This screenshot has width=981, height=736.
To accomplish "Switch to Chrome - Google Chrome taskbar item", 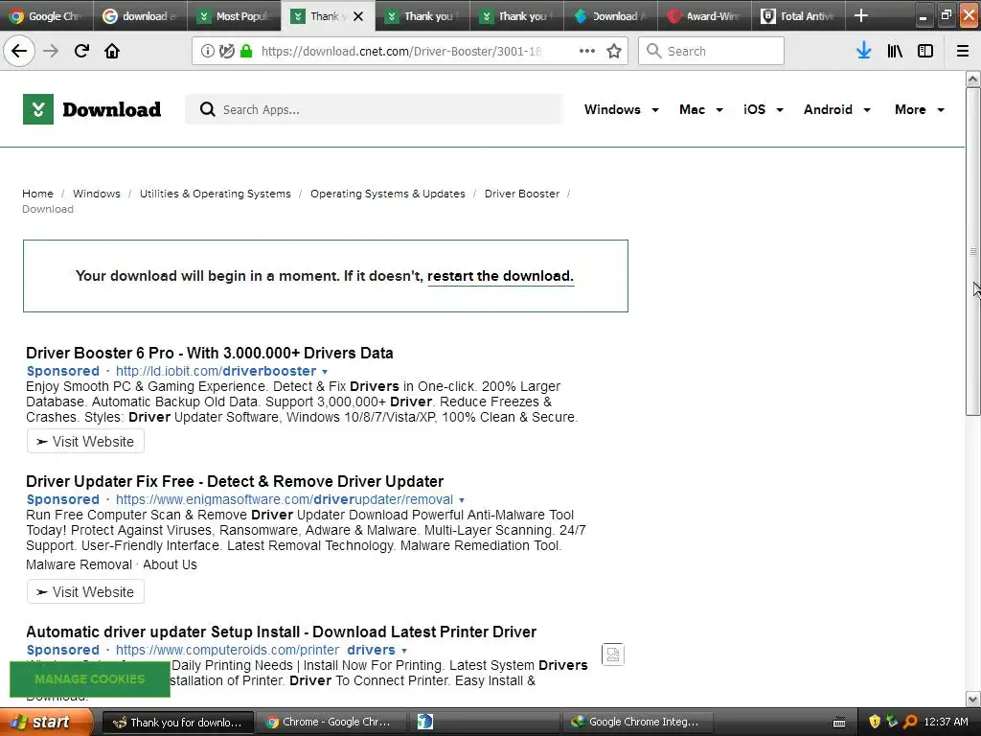I will coord(331,723).
